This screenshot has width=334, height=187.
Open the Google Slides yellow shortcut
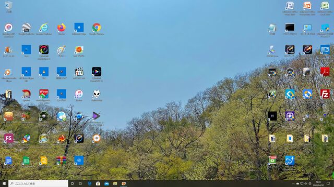[44, 161]
